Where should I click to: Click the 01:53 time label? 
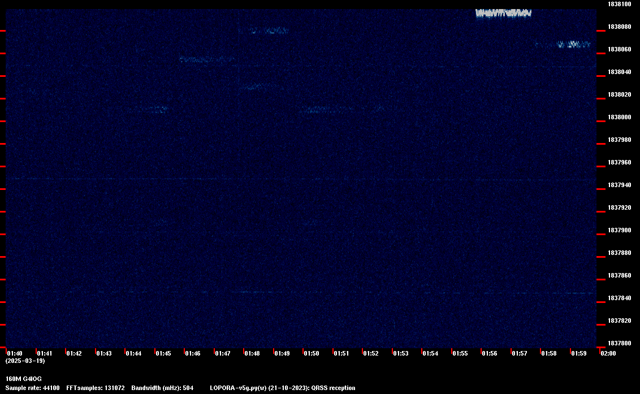401,353
